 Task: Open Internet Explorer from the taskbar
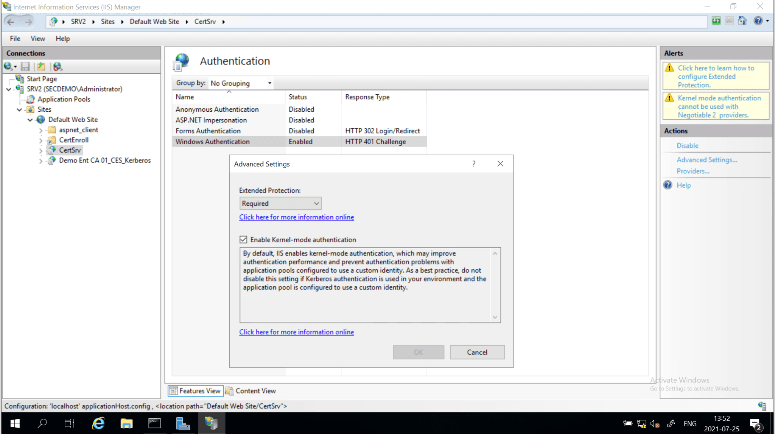(x=98, y=423)
